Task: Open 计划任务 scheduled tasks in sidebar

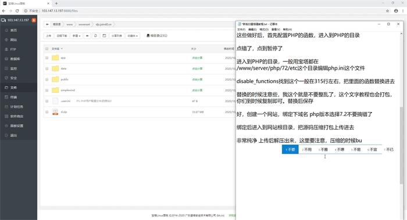Action: 17,107
